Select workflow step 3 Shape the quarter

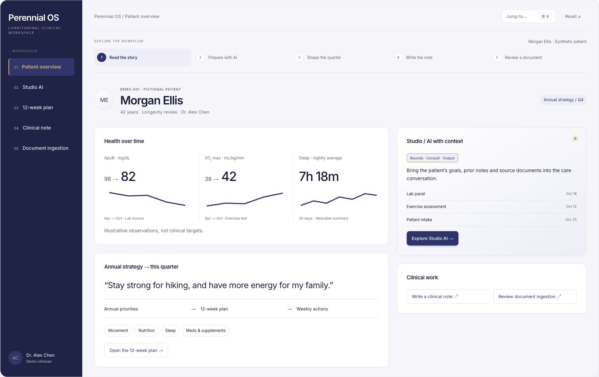click(340, 57)
